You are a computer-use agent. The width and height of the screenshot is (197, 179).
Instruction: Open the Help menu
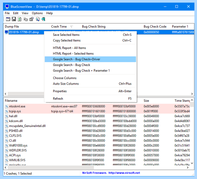click(x=50, y=13)
